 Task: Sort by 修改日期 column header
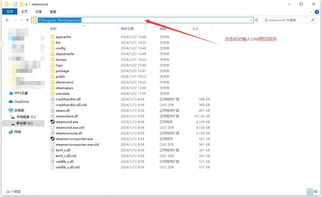point(127,29)
